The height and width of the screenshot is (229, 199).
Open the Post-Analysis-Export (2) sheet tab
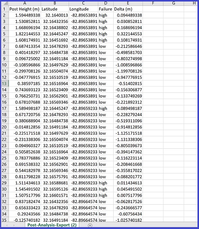[x=52, y=225]
